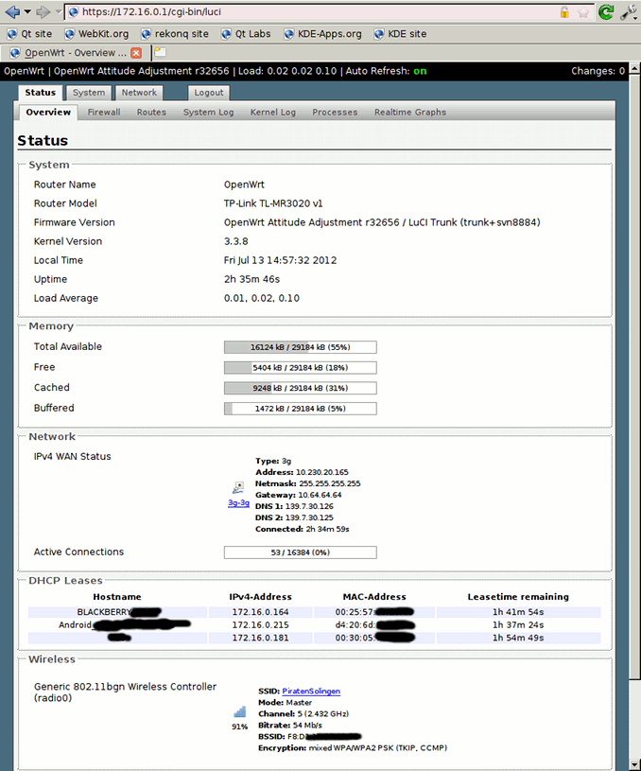The image size is (641, 771).
Task: Open the wrench tools icon
Action: tap(627, 12)
